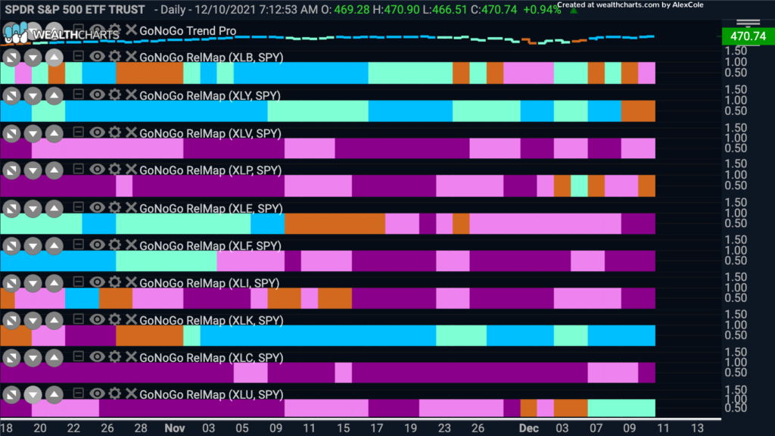The height and width of the screenshot is (436, 775).
Task: Move the XLF RelMap pane down
Action: [x=33, y=246]
